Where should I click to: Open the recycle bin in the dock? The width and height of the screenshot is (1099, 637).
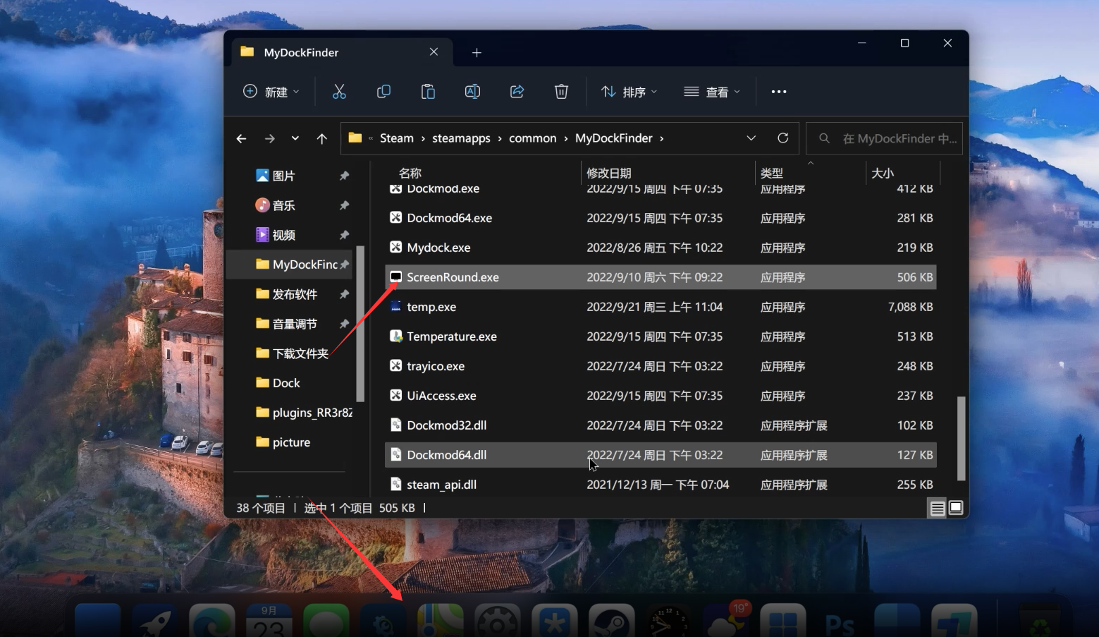point(1040,621)
